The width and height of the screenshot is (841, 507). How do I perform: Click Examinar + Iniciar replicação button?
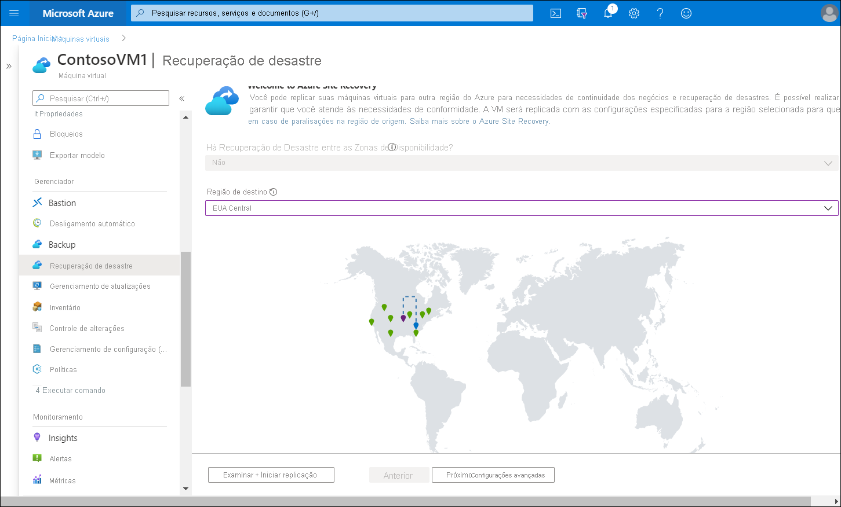tap(271, 475)
